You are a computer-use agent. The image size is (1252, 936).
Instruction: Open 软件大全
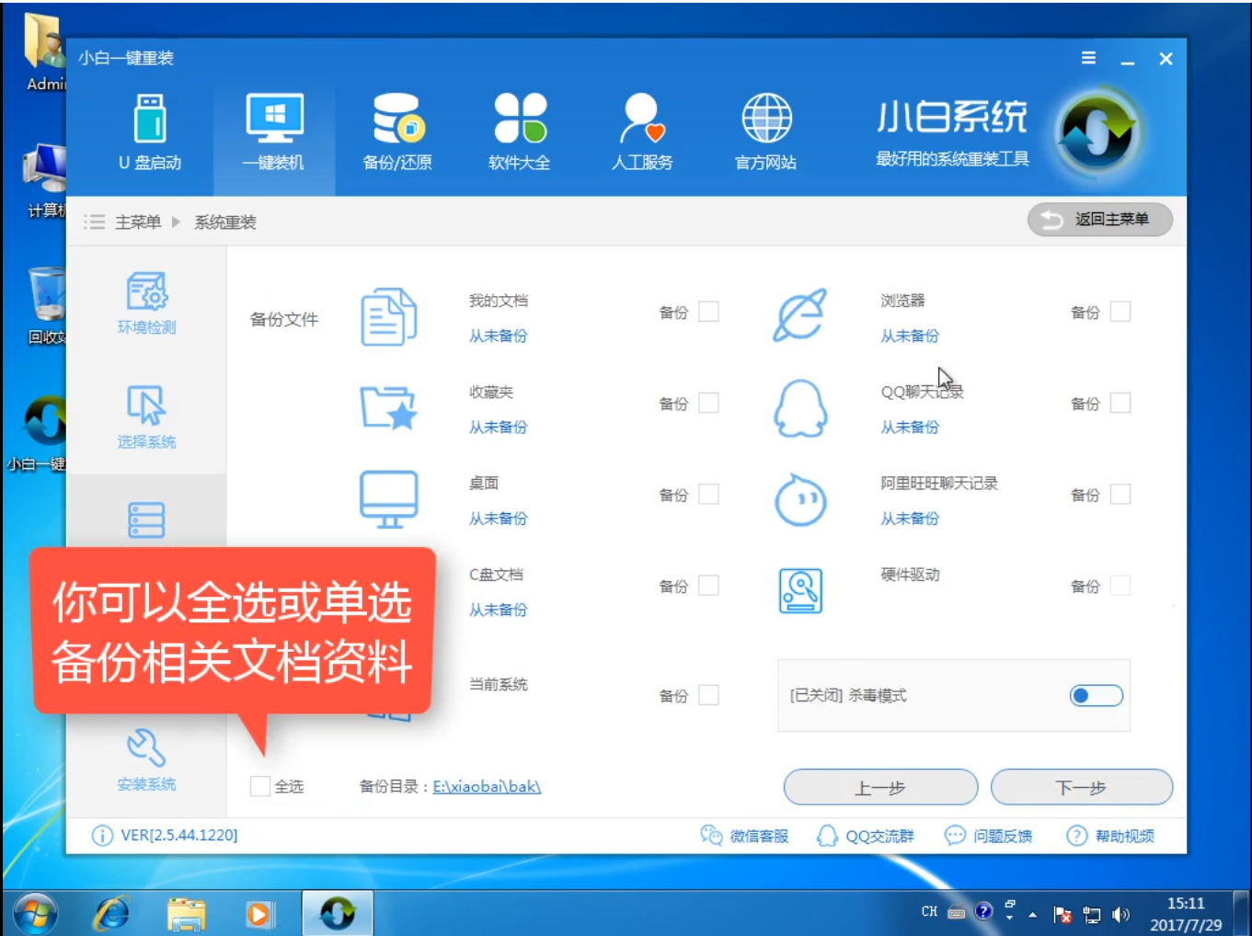tap(518, 132)
